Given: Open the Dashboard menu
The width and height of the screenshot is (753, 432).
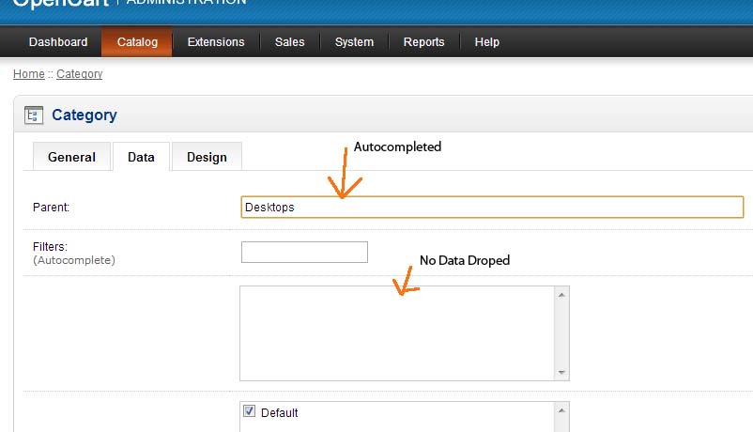Looking at the screenshot, I should click(58, 42).
